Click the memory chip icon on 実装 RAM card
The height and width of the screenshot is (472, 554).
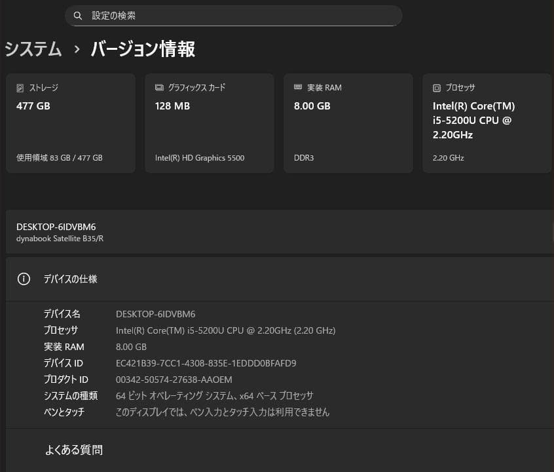(x=298, y=87)
